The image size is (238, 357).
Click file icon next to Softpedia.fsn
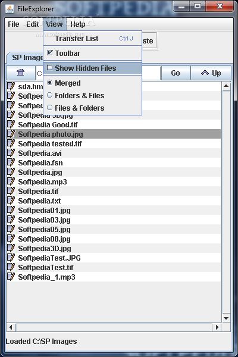(x=11, y=162)
